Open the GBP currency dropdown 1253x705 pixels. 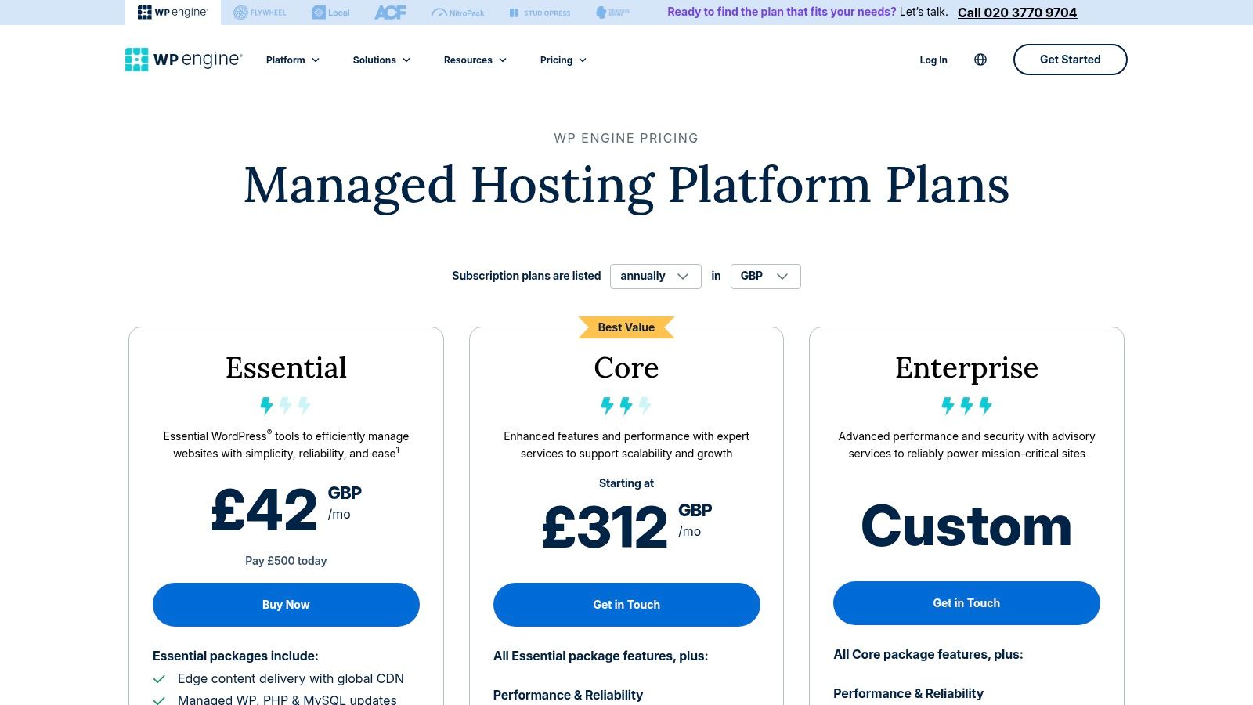click(x=765, y=276)
